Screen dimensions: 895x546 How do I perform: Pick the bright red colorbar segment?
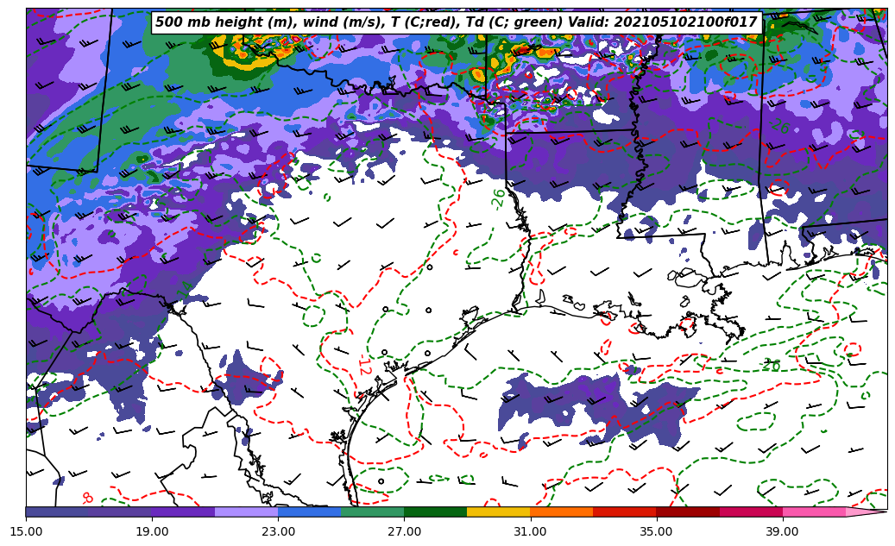tap(625, 511)
